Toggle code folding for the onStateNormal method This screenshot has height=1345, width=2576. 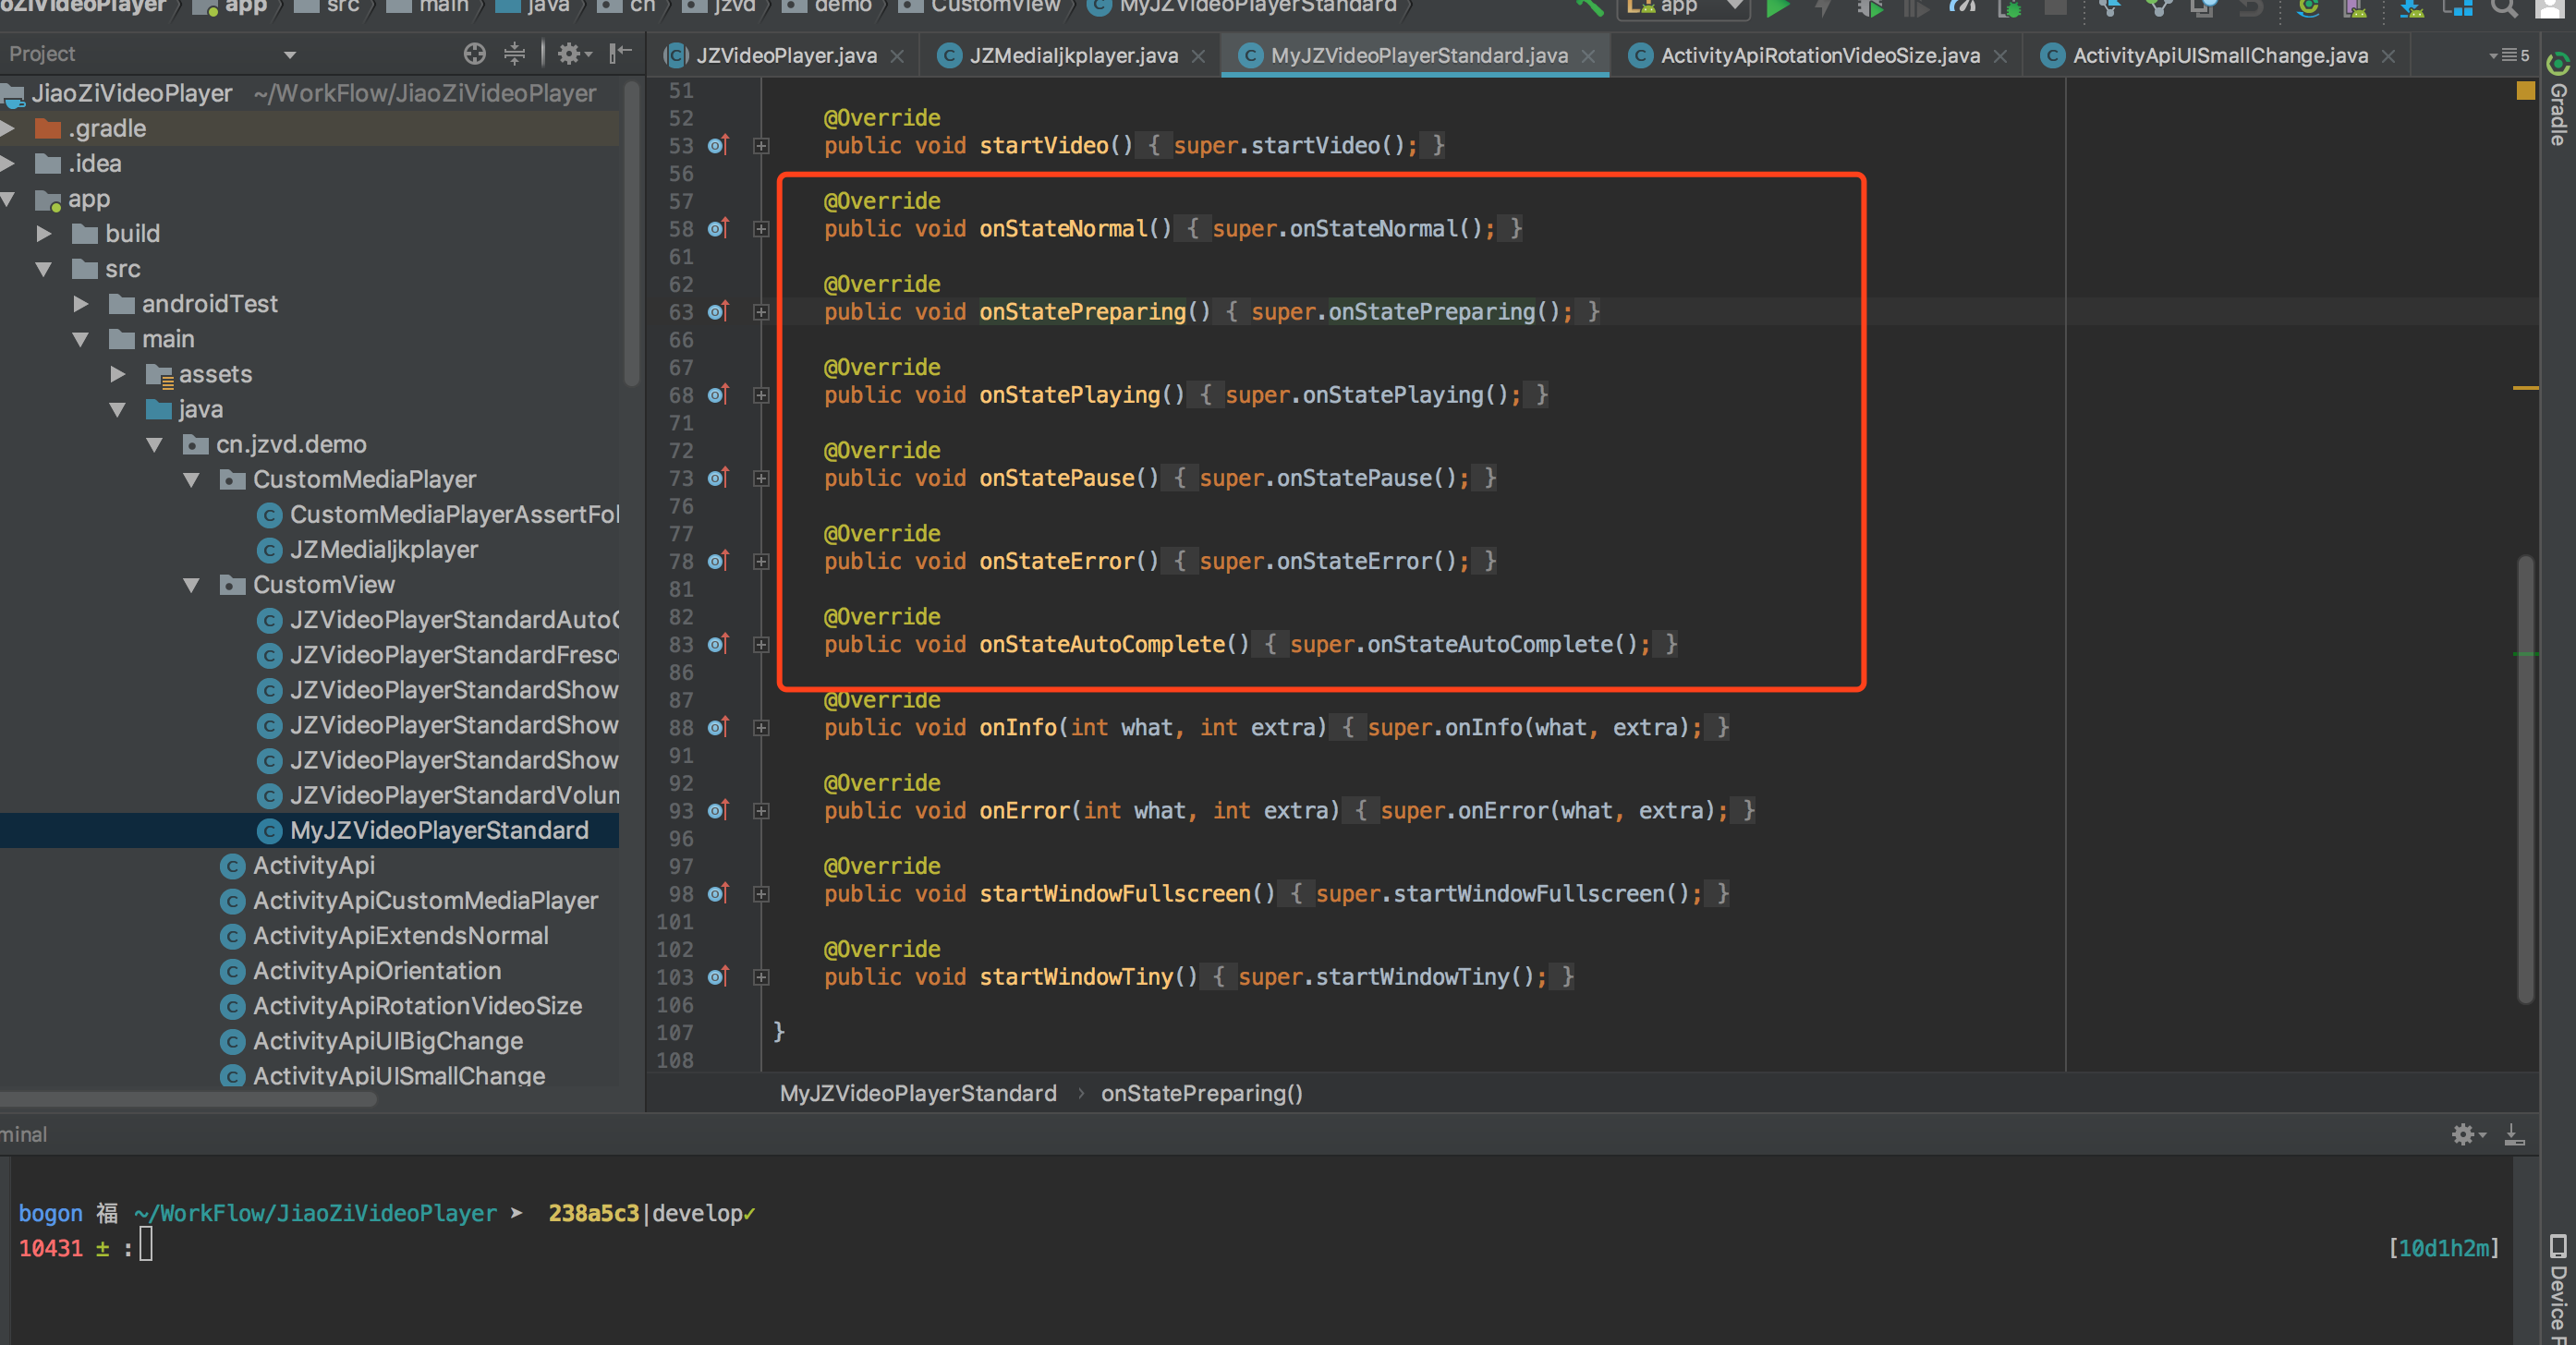point(762,229)
